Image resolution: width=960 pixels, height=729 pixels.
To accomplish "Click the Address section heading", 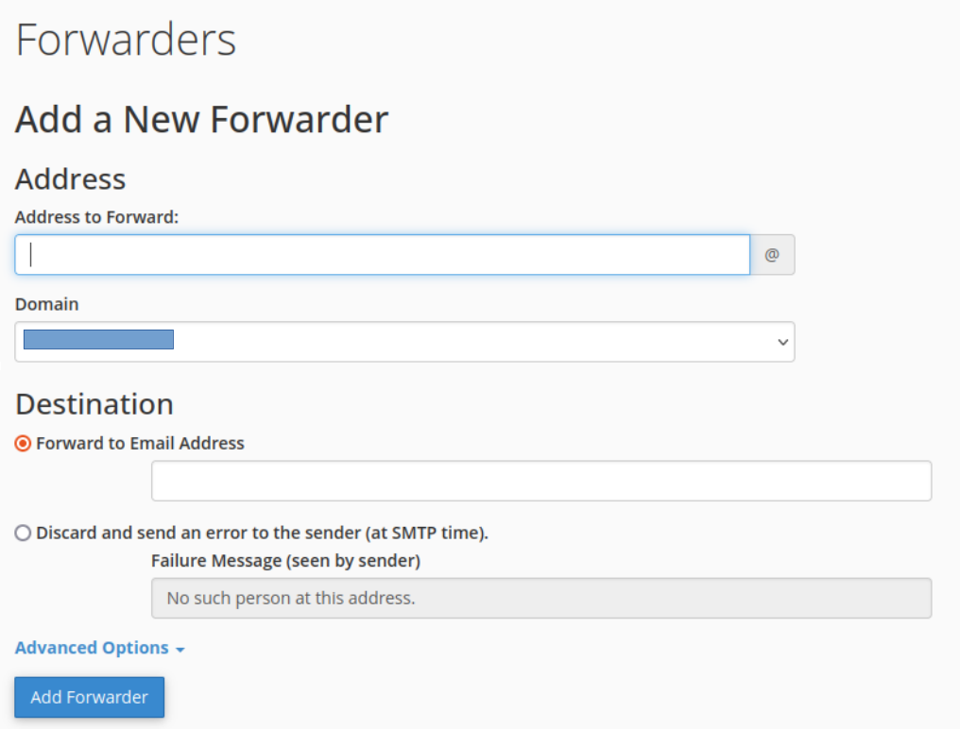I will [71, 179].
